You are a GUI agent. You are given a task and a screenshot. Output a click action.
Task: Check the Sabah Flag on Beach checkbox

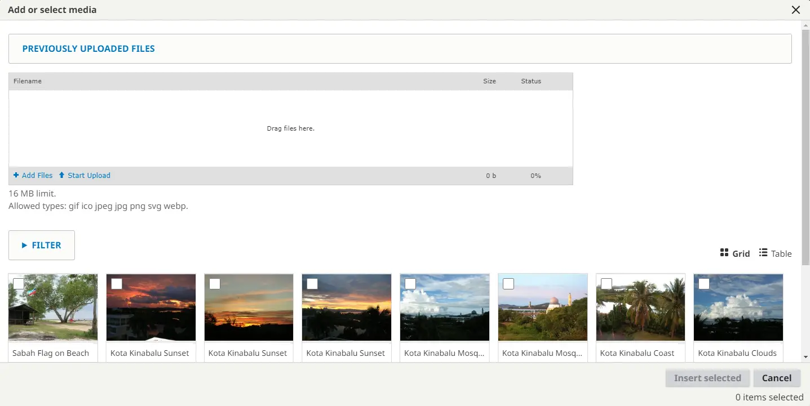pyautogui.click(x=19, y=284)
